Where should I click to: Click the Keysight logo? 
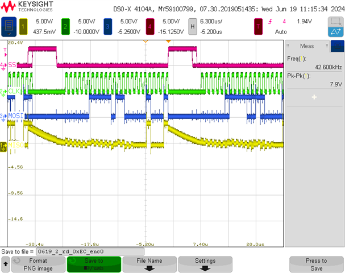[27, 6]
